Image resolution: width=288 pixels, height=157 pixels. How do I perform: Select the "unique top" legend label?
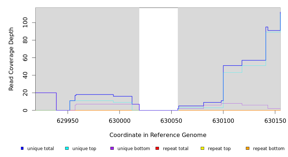pos(84,149)
